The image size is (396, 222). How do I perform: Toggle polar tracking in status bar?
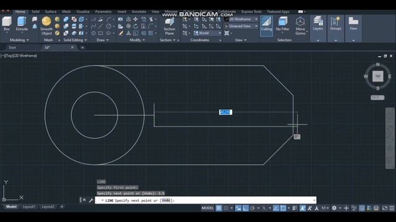(x=252, y=208)
